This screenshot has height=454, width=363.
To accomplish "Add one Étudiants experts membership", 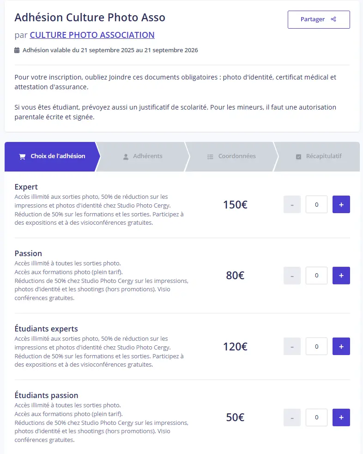I will point(341,346).
